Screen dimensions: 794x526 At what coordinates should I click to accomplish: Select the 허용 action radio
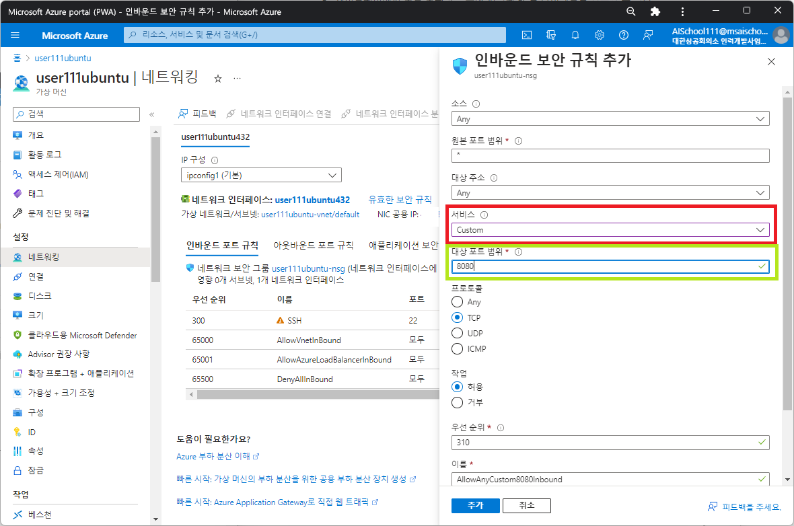458,387
